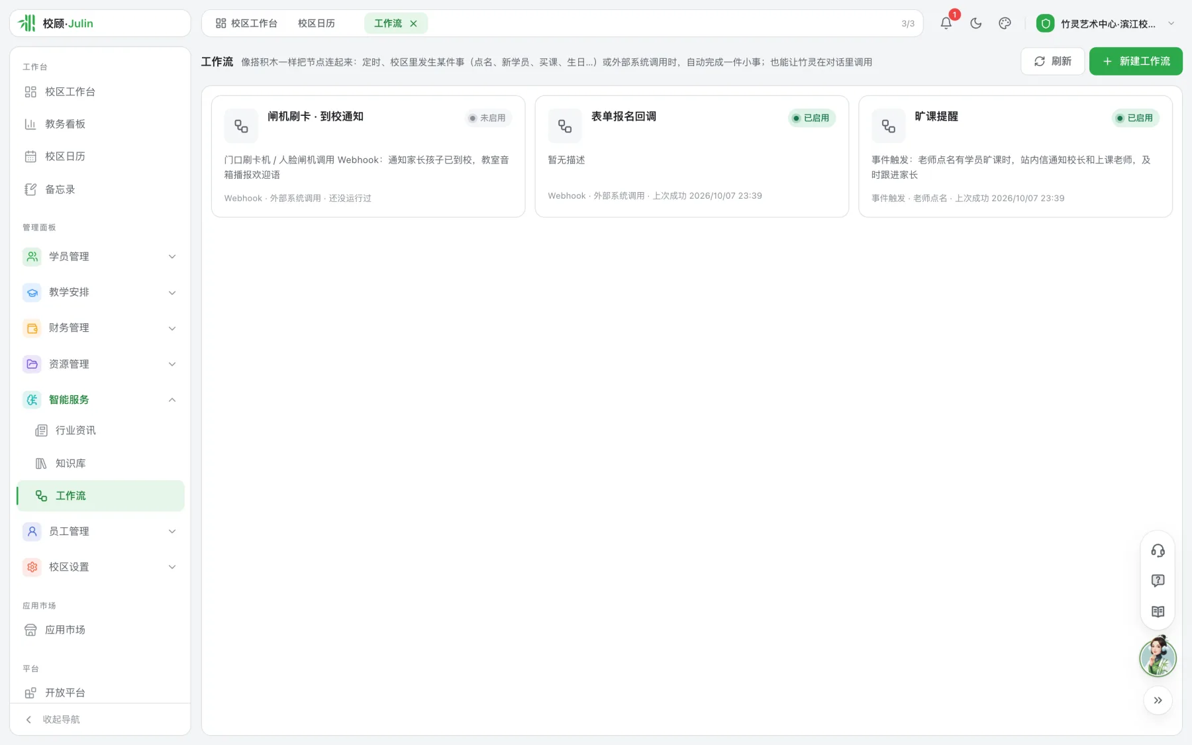1192x745 pixels.
Task: Open 行业资讯 under 智能服务
Action: pyautogui.click(x=100, y=430)
